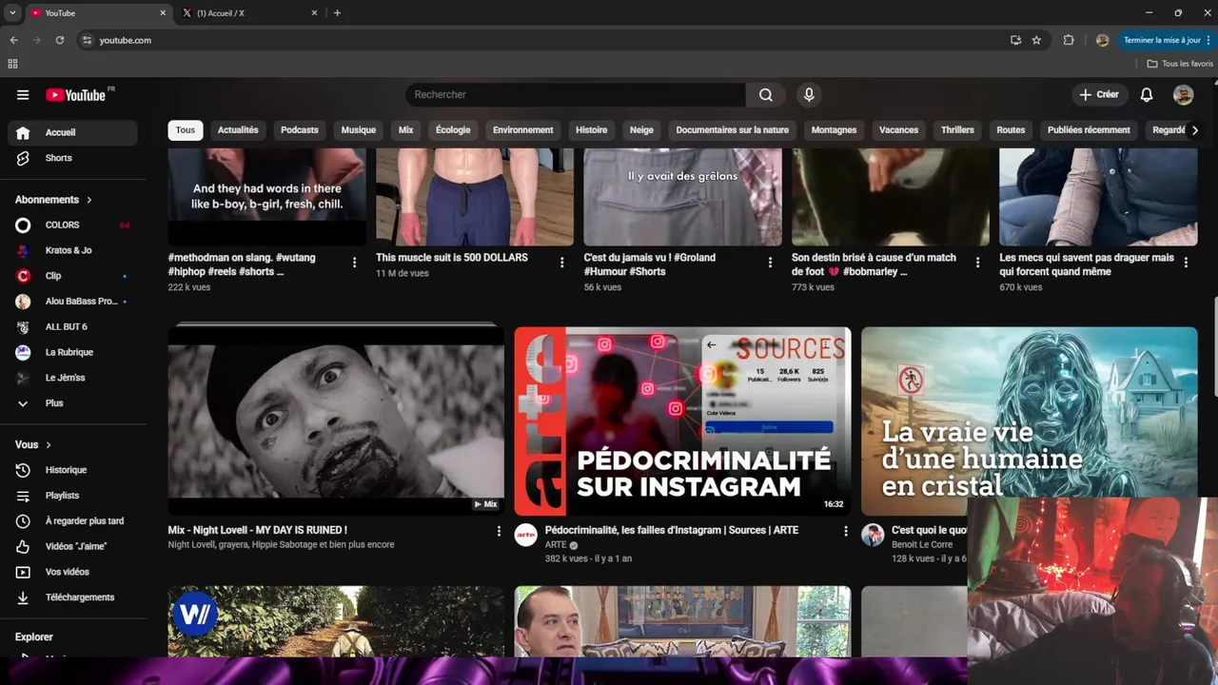The height and width of the screenshot is (685, 1218).
Task: Open the COLORS channel subscription
Action: tap(72, 225)
